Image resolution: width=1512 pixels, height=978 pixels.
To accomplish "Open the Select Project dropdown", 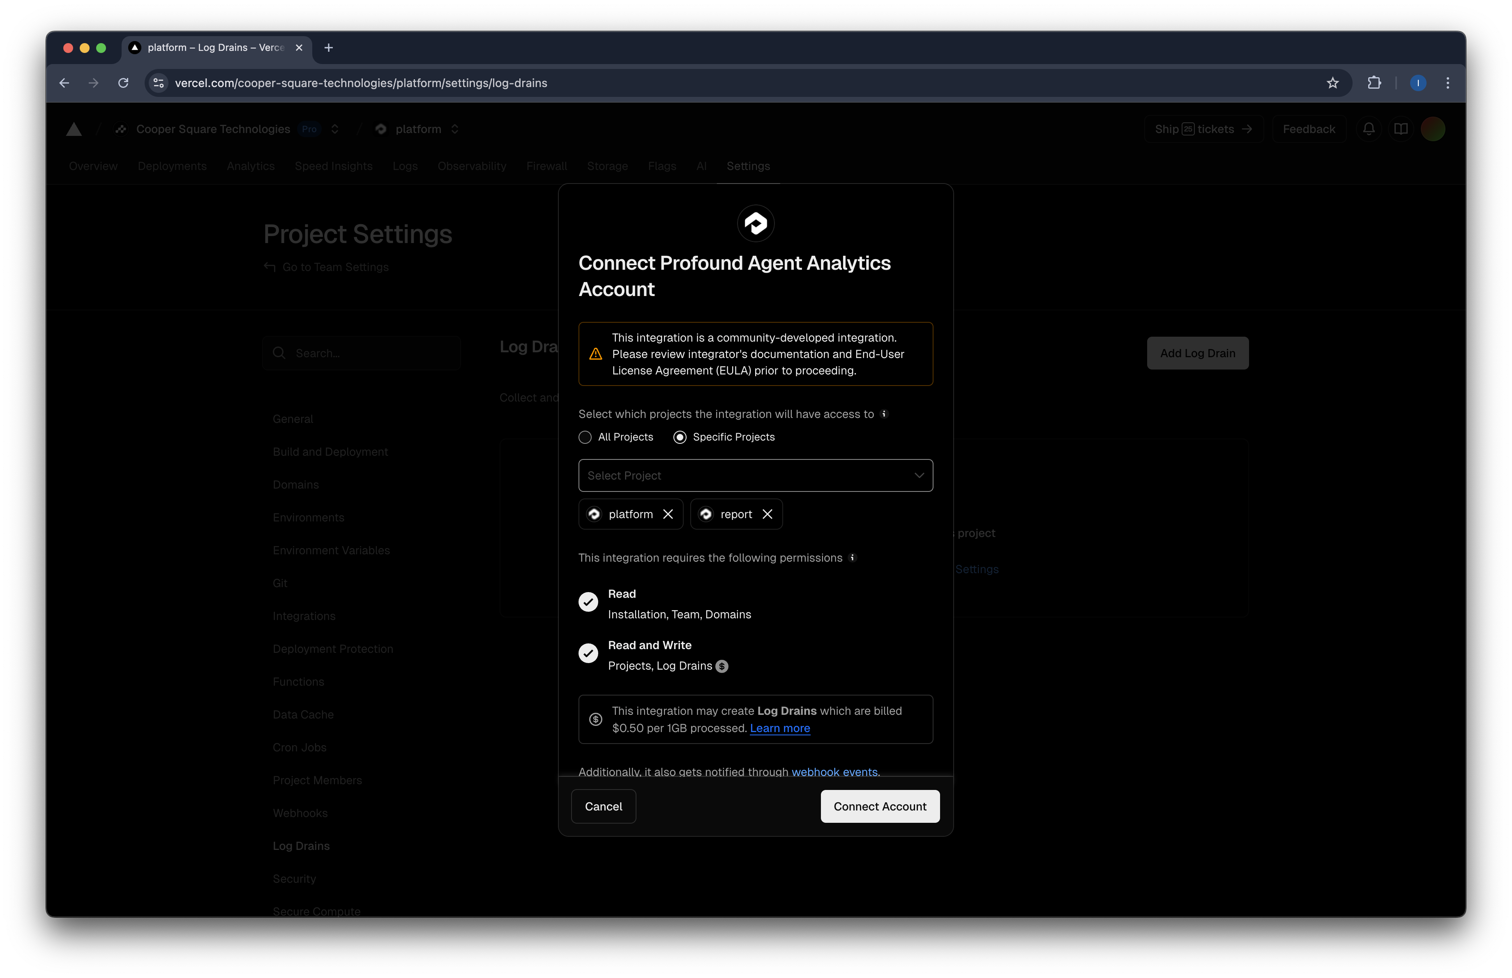I will 755,475.
